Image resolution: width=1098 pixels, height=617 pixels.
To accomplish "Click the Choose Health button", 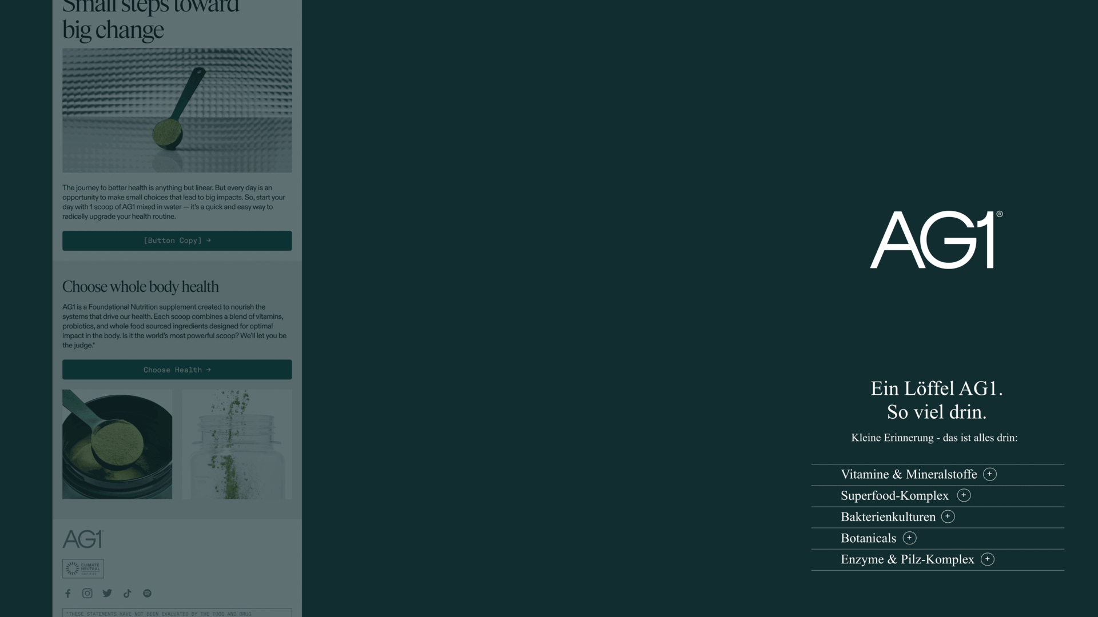I will coord(177,370).
